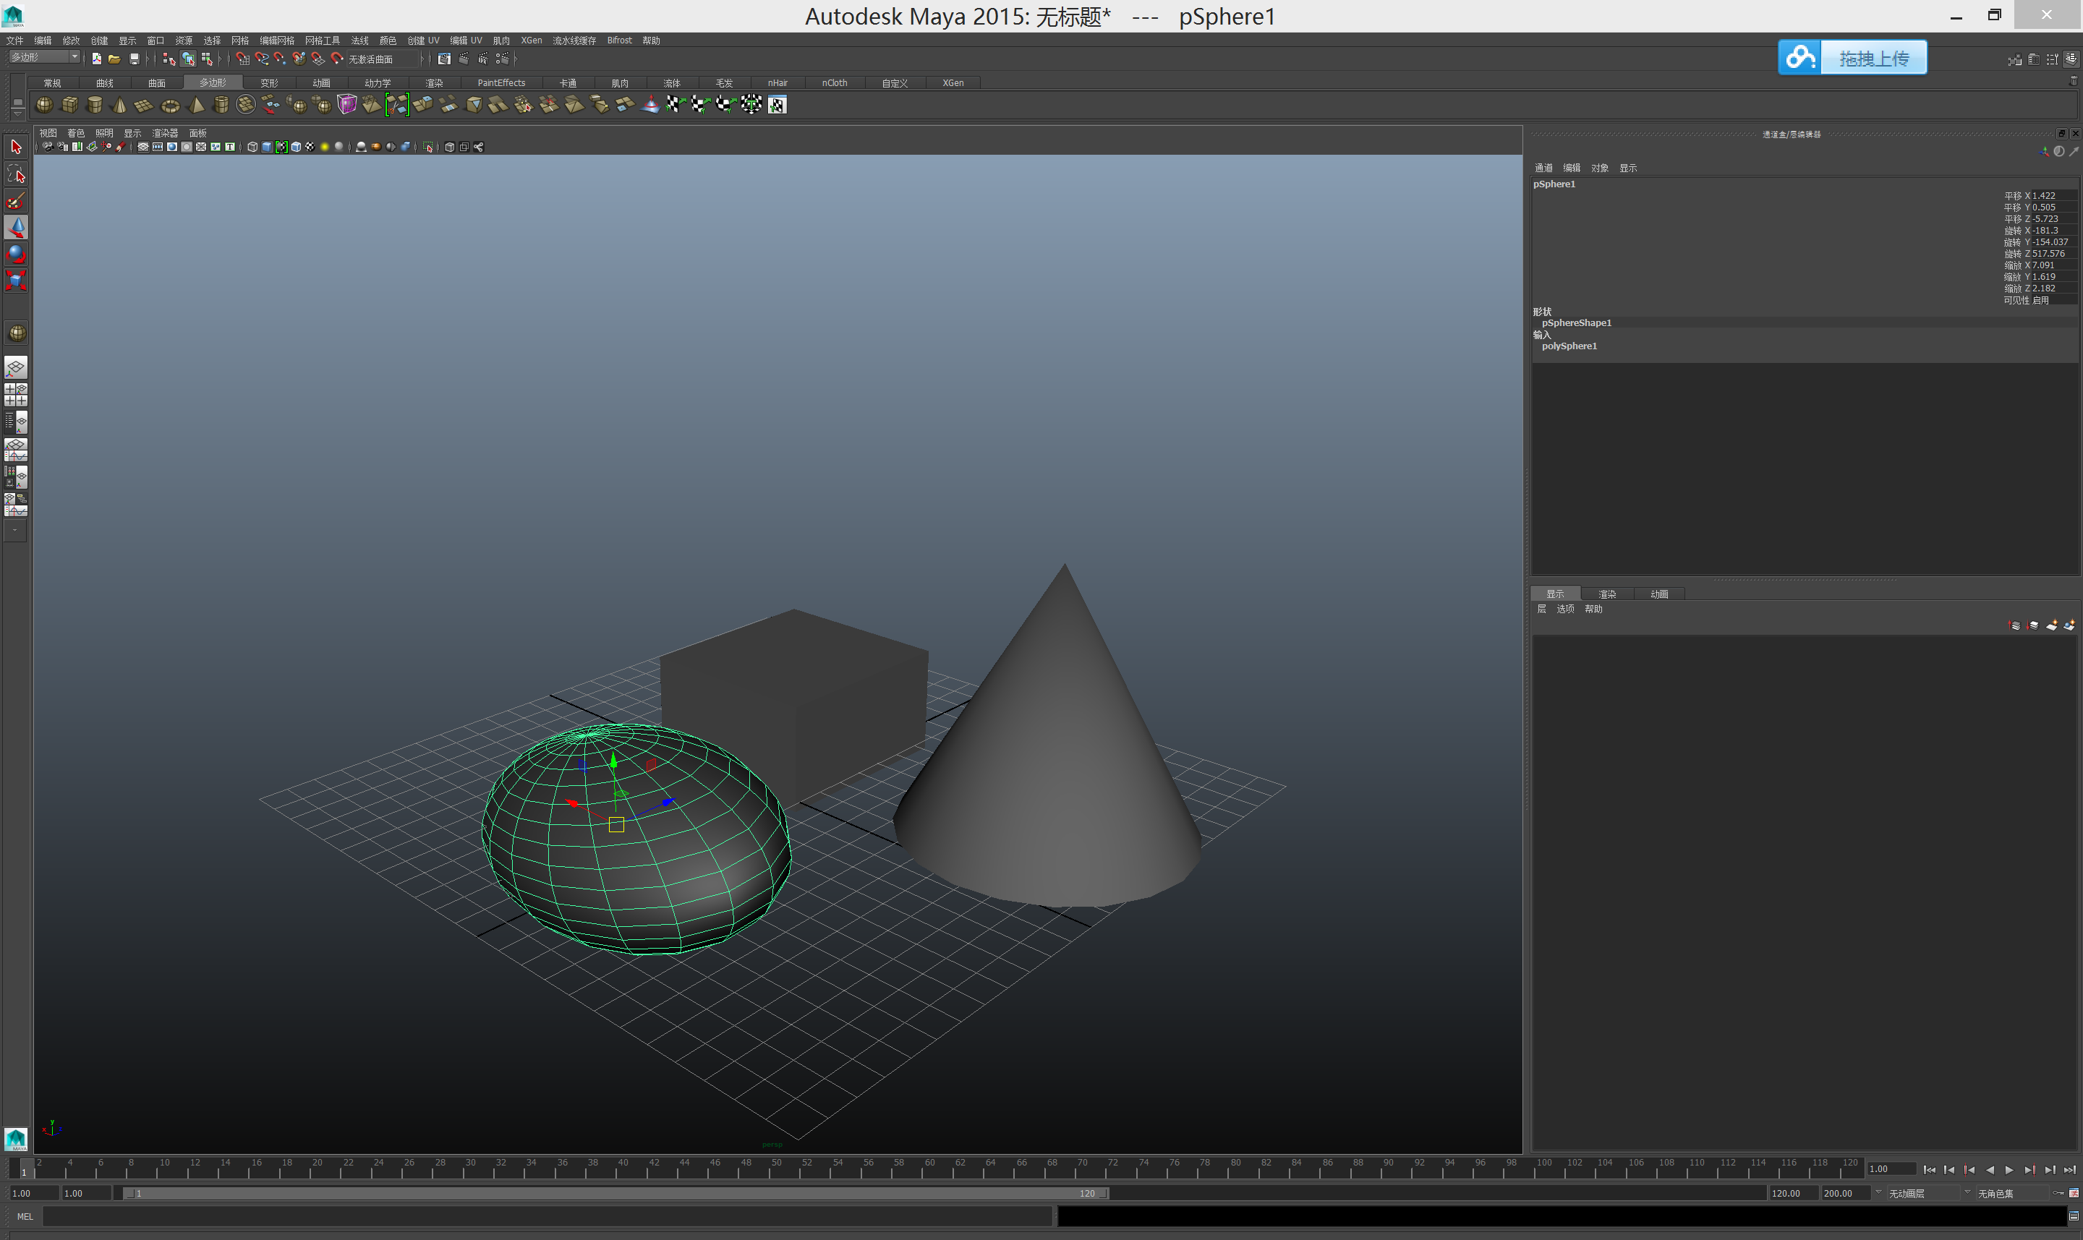
Task: Open the channel box 通道 menu
Action: (x=1543, y=168)
